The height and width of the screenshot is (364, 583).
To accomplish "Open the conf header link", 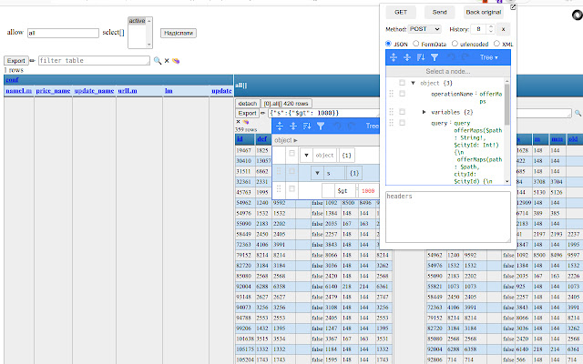I will 12,80.
